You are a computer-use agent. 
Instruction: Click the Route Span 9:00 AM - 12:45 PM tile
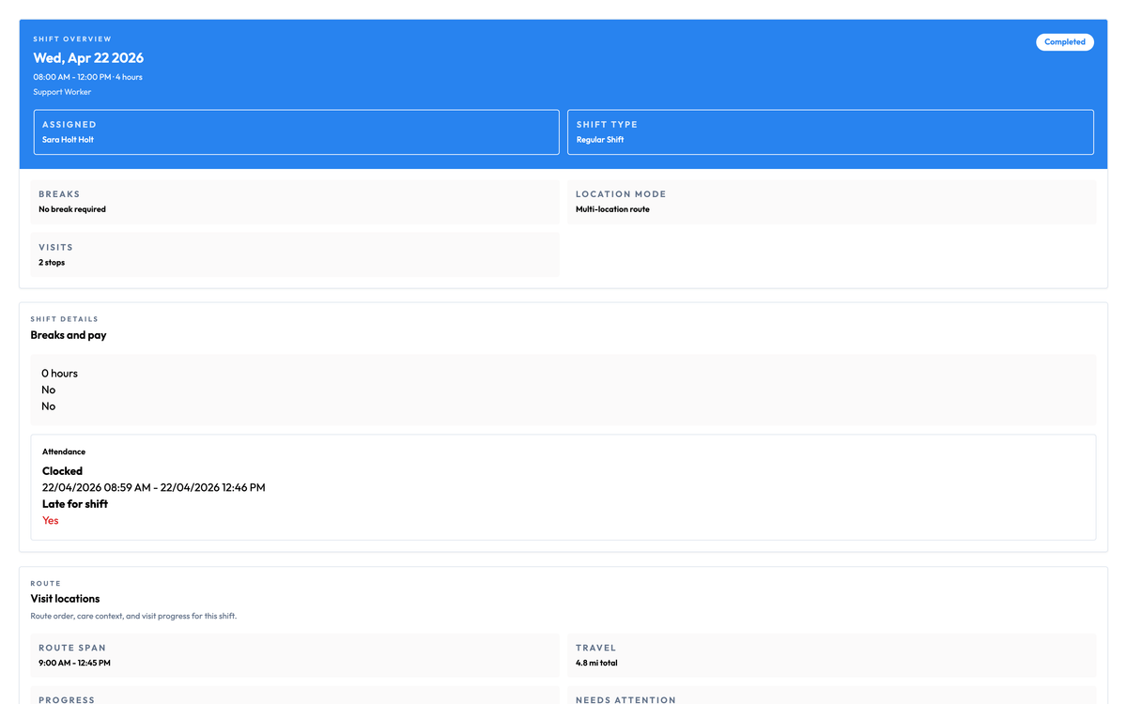pyautogui.click(x=295, y=655)
